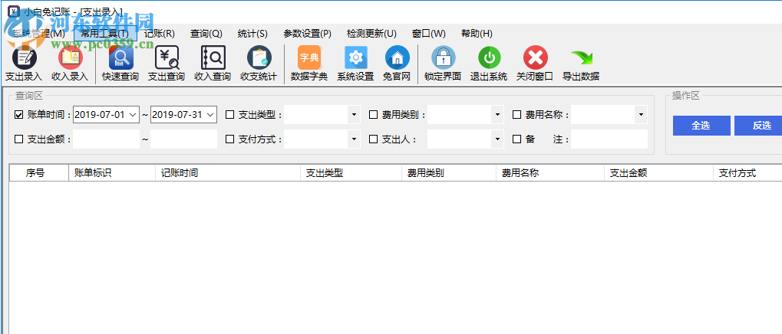782x334 pixels.
Task: Sort by the 账单标识 column header
Action: tap(112, 173)
